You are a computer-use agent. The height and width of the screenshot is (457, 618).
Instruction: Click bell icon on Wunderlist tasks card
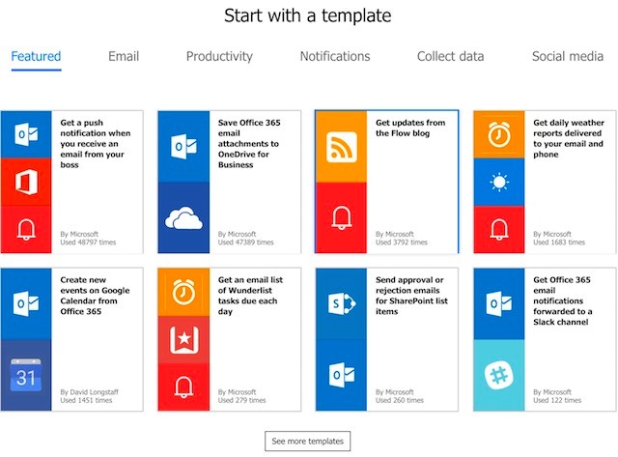tap(183, 386)
